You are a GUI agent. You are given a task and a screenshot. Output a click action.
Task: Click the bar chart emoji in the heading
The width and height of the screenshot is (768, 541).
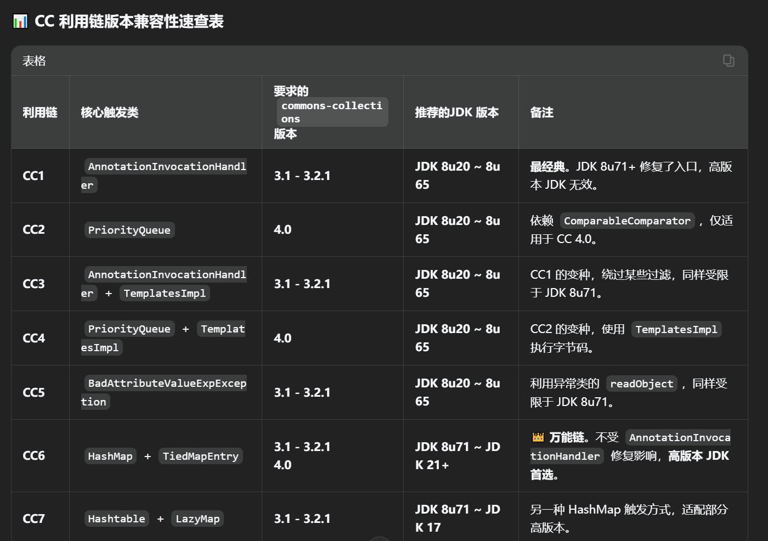click(20, 21)
